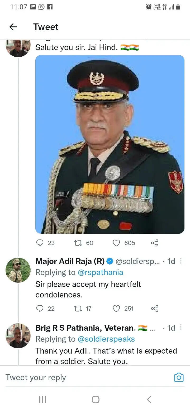Open Major Adil Raja's profile picture
Screen dimensions: 190x411
(x=18, y=270)
